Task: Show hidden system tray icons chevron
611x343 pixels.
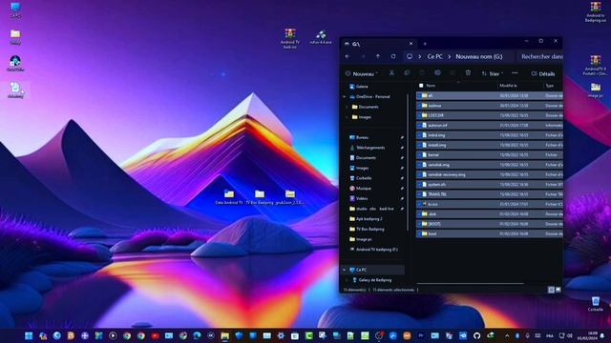Action: tap(507, 335)
